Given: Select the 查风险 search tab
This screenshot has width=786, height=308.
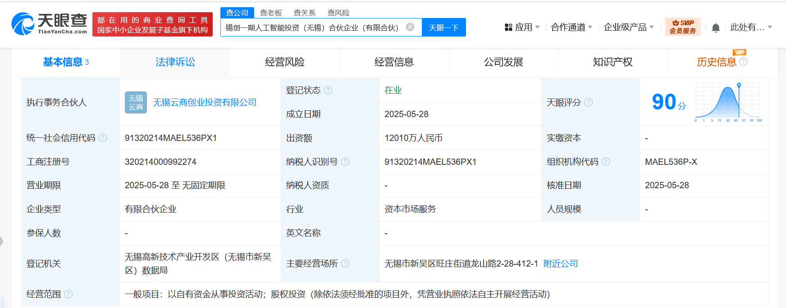Looking at the screenshot, I should pyautogui.click(x=338, y=13).
